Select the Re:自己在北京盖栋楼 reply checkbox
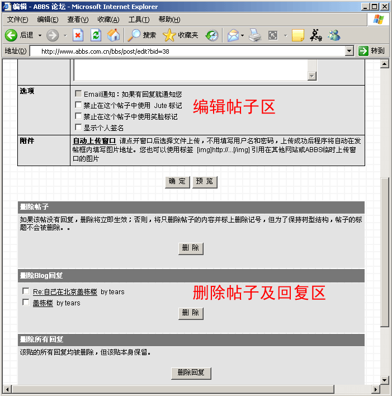Viewport: 392px width, 396px height. tap(26, 291)
